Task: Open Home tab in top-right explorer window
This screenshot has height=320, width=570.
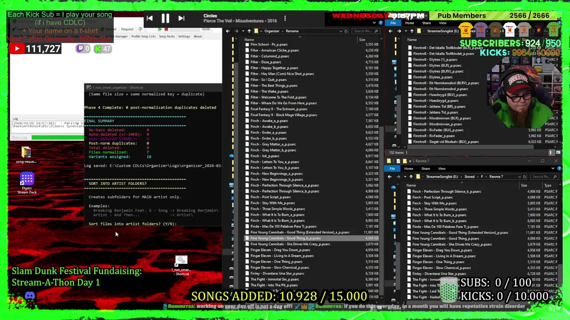Action: point(409,23)
